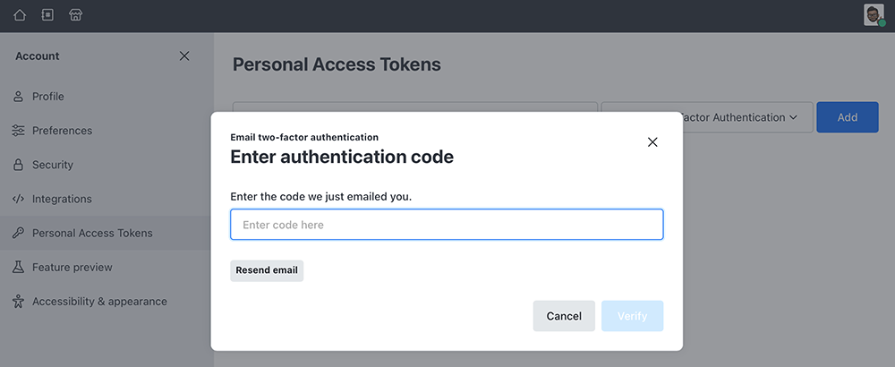Open the user avatar menu
This screenshot has height=367, width=895.
click(874, 15)
